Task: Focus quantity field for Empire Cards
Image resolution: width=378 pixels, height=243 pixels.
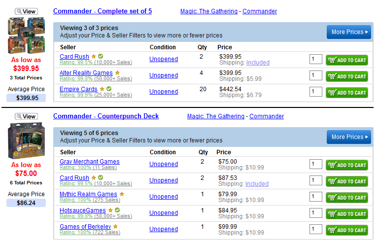Action: (x=316, y=92)
